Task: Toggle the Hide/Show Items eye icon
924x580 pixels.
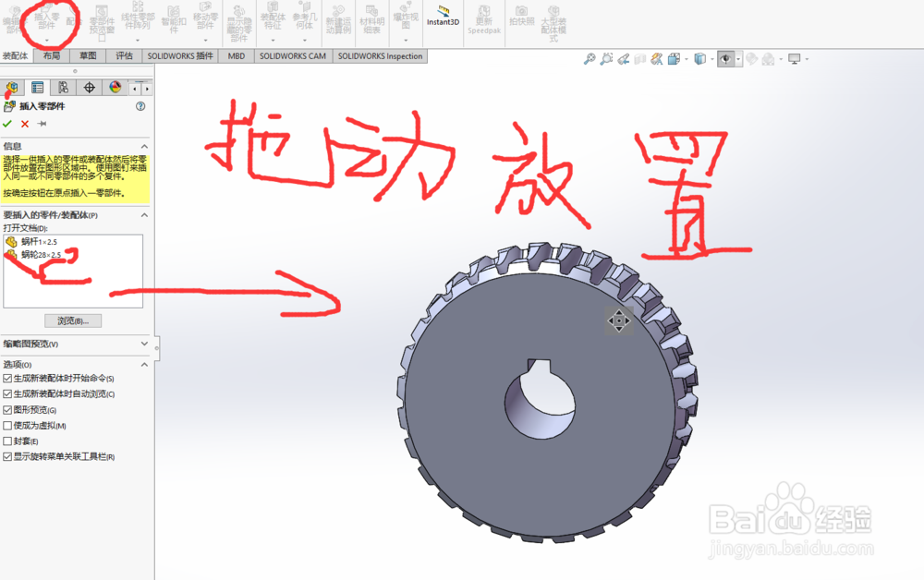Action: coord(725,59)
